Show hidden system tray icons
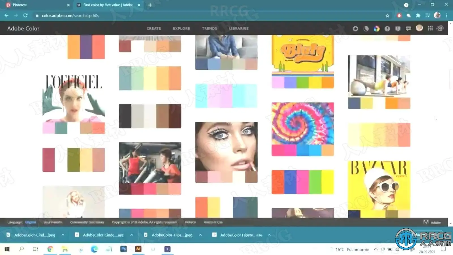The image size is (453, 255). (376, 249)
